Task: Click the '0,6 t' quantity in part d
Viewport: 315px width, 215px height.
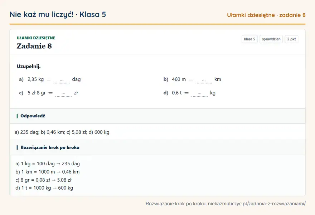Action: pyautogui.click(x=177, y=93)
